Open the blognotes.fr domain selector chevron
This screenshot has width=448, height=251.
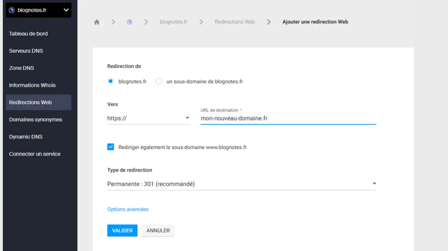66,10
